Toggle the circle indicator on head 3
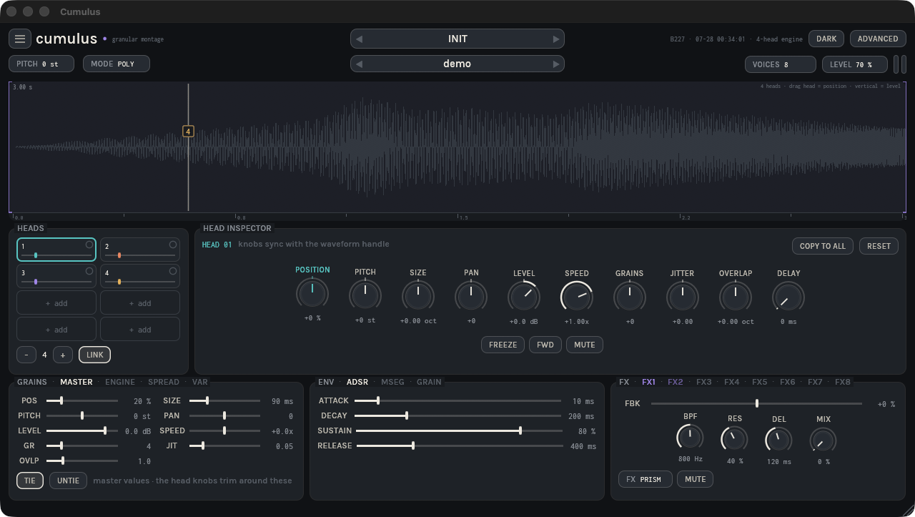Screen dimensions: 915x517 pos(89,271)
